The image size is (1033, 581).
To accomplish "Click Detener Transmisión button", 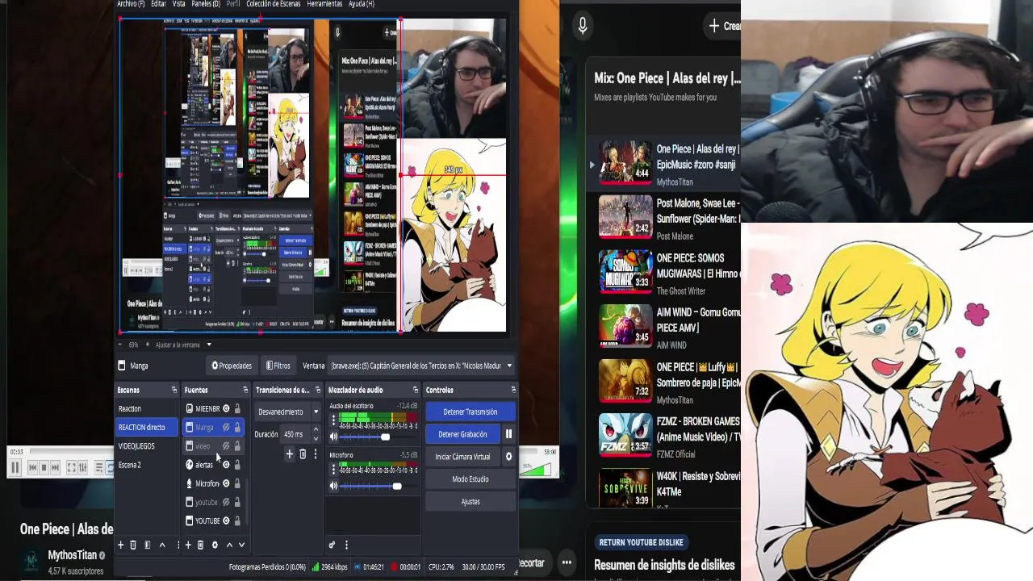I will pyautogui.click(x=470, y=412).
